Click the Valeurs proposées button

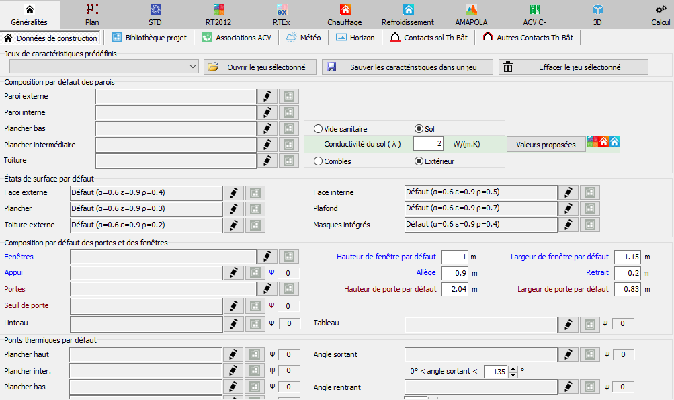[x=546, y=145]
